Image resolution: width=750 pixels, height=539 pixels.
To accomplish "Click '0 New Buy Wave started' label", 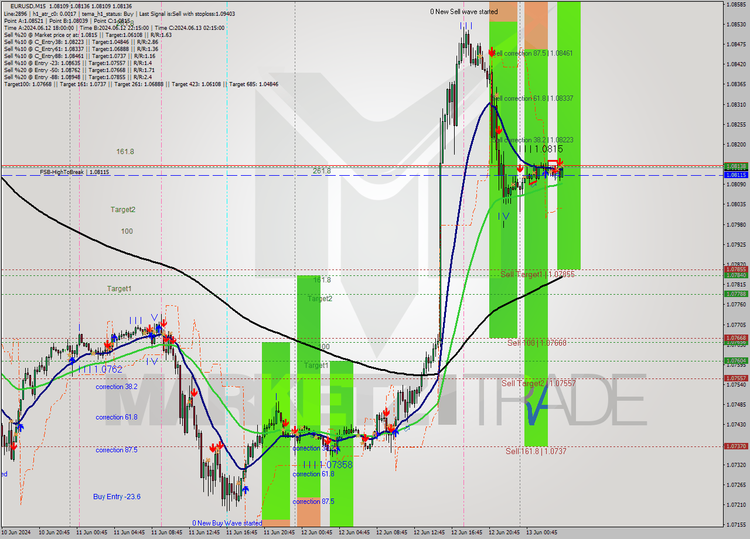I will (x=227, y=523).
